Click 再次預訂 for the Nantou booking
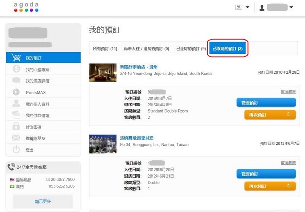 click(x=270, y=186)
